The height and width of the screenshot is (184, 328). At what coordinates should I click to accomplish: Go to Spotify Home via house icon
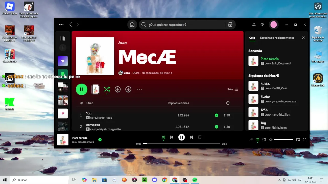coord(132,25)
